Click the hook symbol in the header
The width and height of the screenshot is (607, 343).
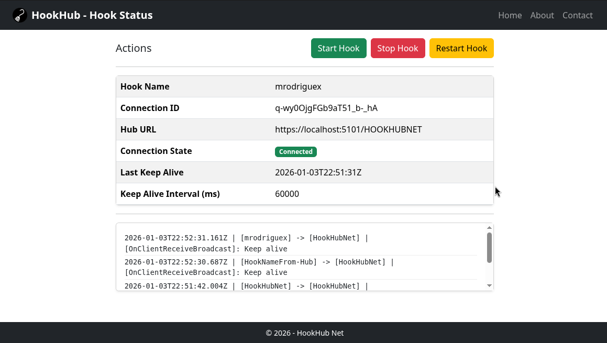coord(19,15)
